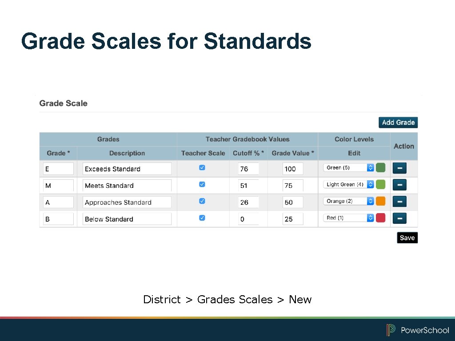Screen dimensions: 455x341
Task: Remove the Meets Standard grade row
Action: tap(399, 184)
